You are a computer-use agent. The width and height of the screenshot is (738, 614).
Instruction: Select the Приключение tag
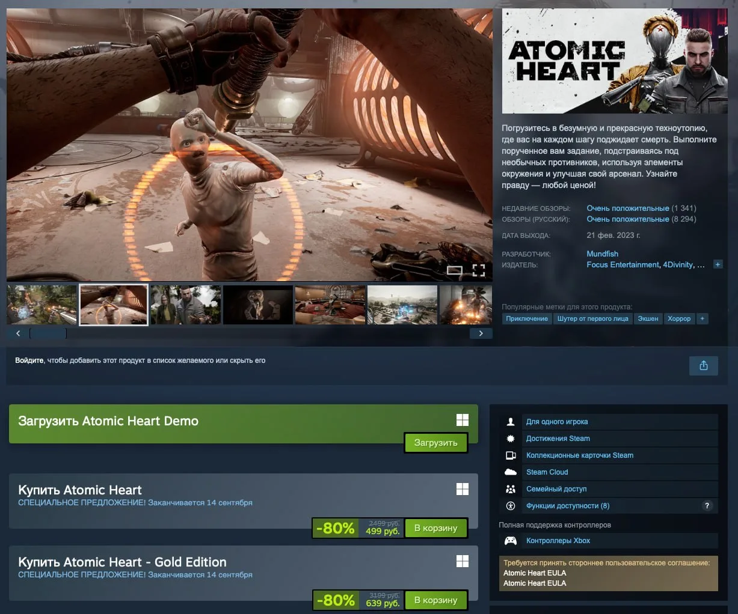(527, 318)
